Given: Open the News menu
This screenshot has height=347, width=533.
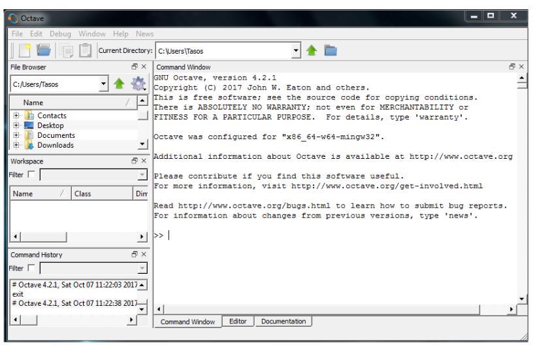Looking at the screenshot, I should [145, 34].
